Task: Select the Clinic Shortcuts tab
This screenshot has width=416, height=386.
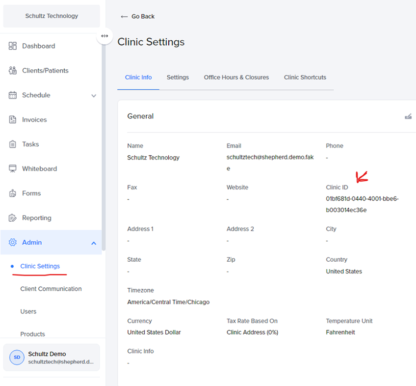Action: point(305,78)
